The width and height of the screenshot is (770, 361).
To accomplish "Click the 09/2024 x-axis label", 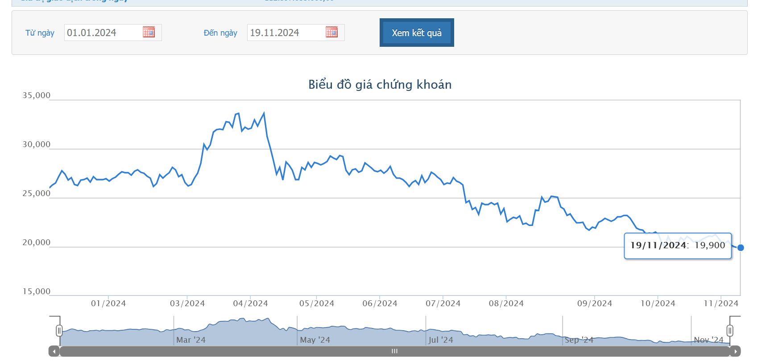I will click(x=595, y=304).
